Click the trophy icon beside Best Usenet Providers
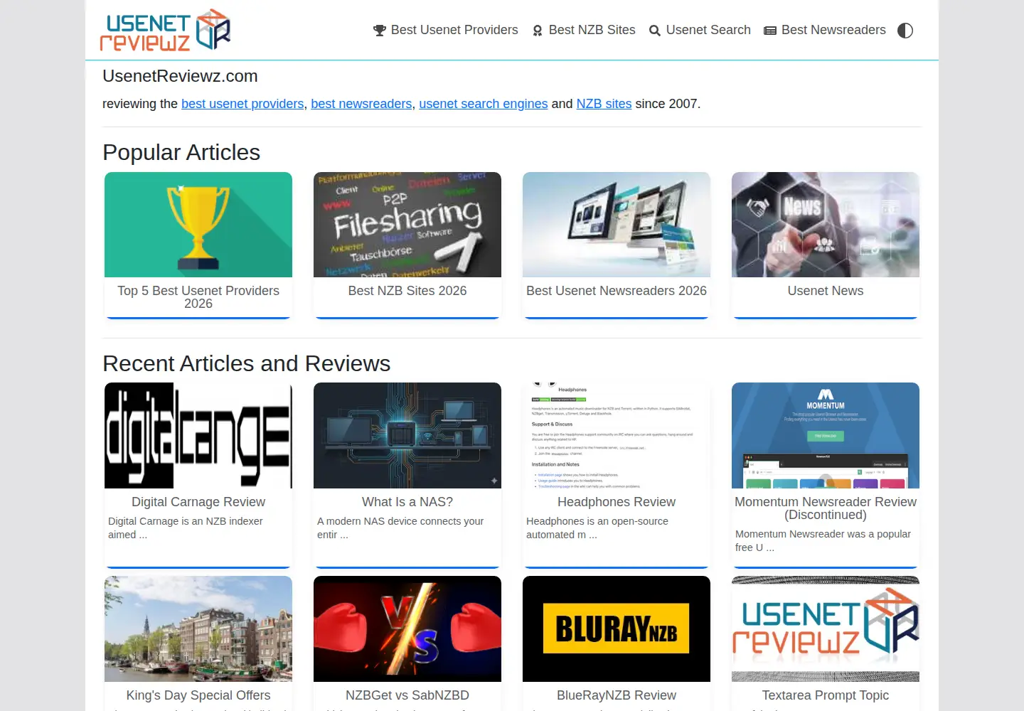 tap(380, 31)
